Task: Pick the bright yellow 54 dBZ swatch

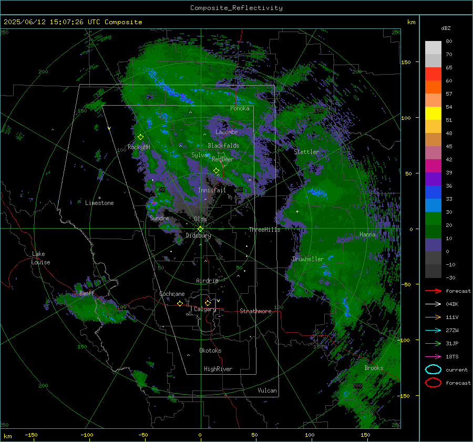Action: (x=433, y=114)
